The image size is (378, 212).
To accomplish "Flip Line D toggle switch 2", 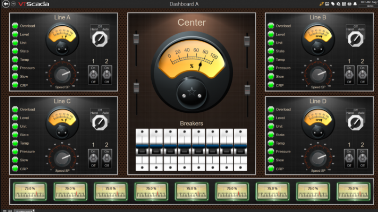I will [x=363, y=158].
